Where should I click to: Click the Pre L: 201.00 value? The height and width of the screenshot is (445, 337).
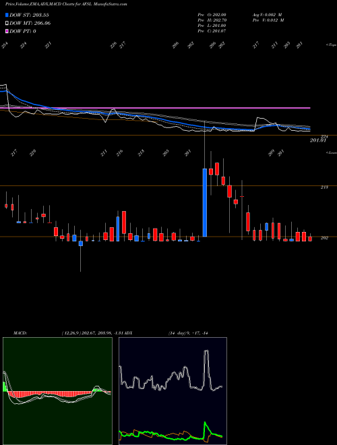coord(212,26)
